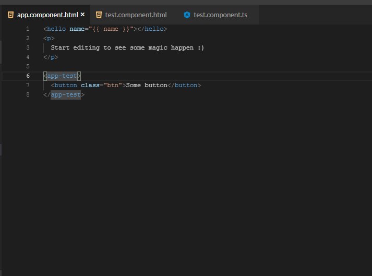372x276 pixels.
Task: Click the "btn" class value
Action: click(113, 85)
